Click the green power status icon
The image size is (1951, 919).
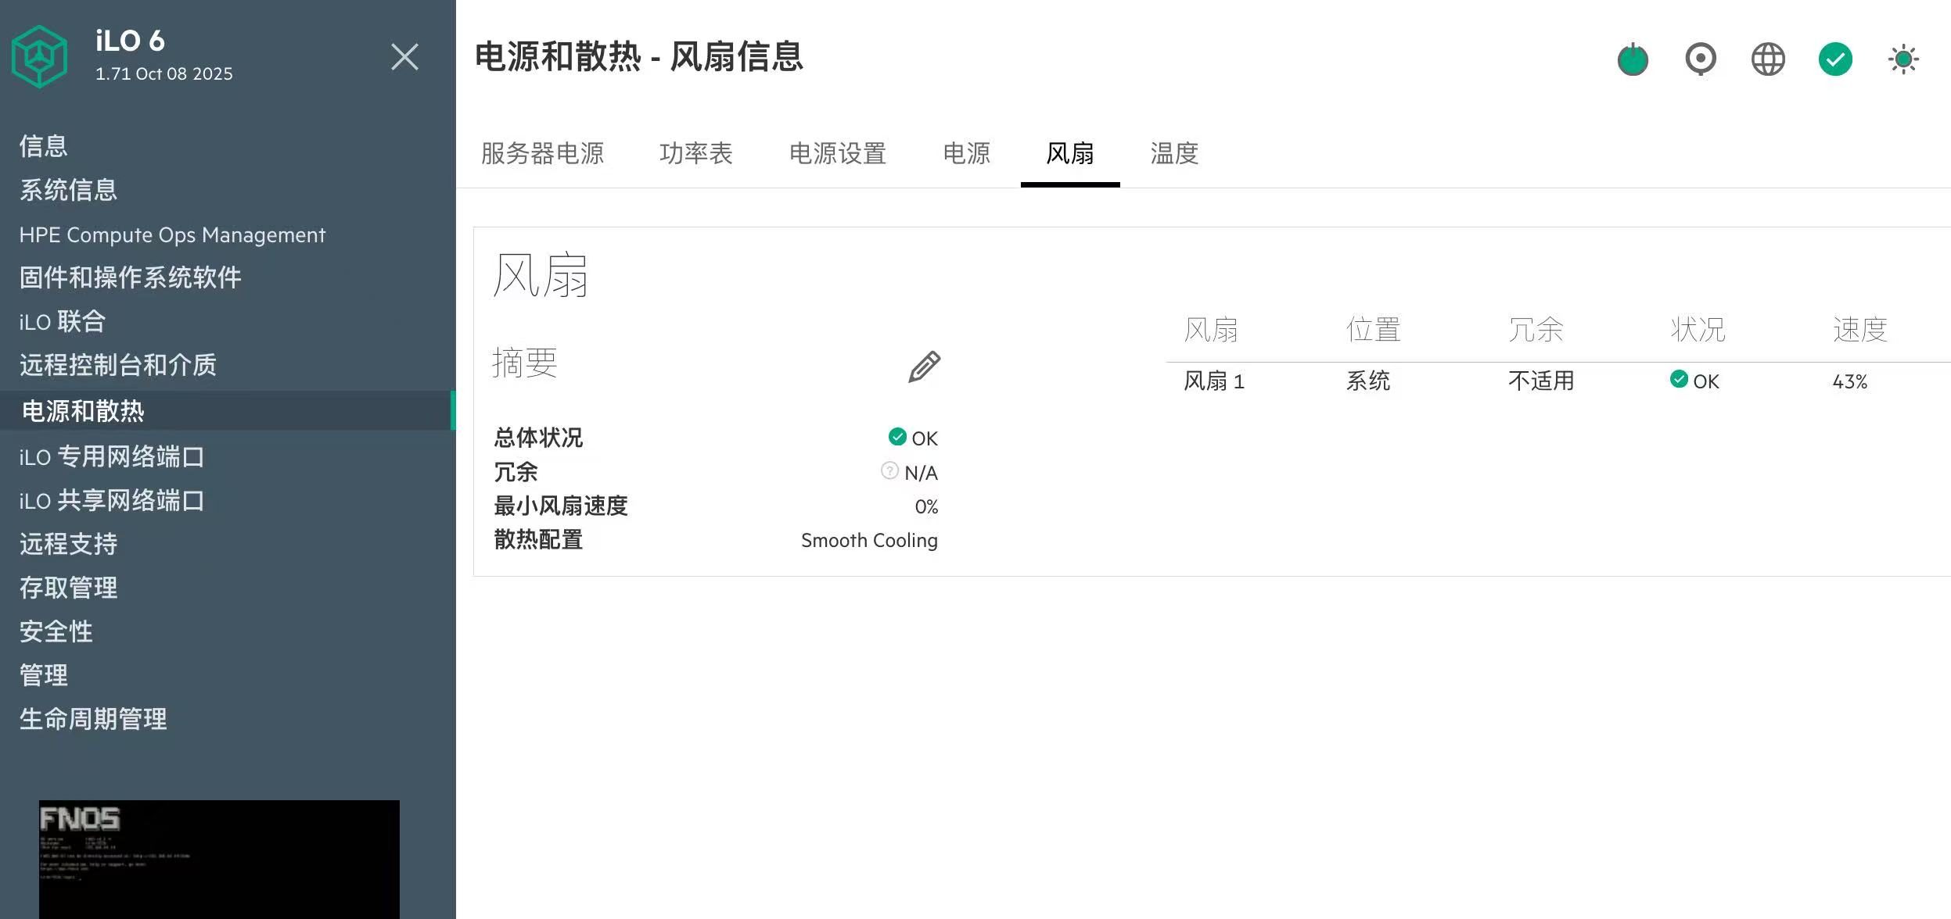click(1633, 59)
